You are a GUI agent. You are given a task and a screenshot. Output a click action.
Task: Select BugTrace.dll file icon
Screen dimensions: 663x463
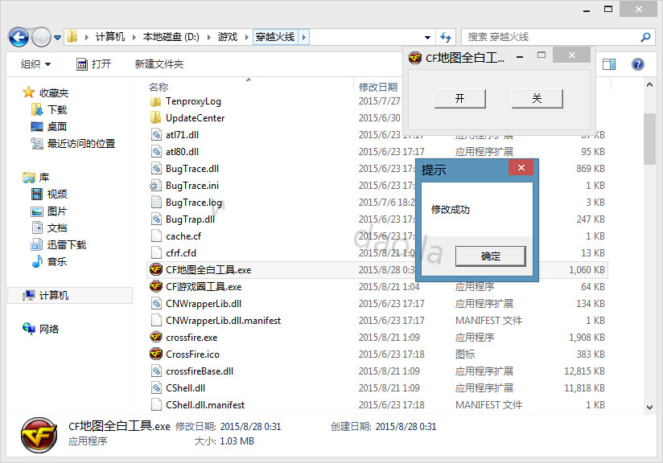pos(156,169)
